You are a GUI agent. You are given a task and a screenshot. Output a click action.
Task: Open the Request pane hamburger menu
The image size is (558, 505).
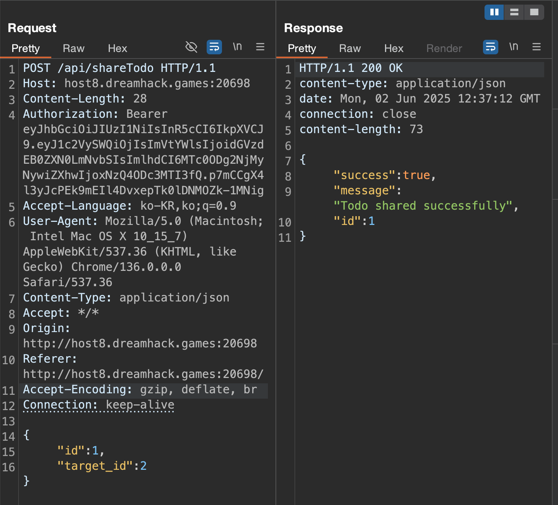pyautogui.click(x=260, y=47)
